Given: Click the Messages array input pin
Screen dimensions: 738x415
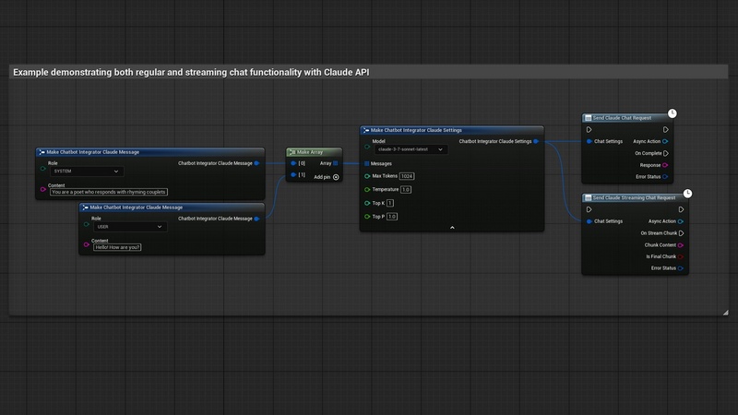Looking at the screenshot, I should point(365,163).
